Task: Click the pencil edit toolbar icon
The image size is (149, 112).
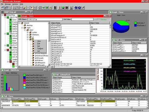Action: point(25,8)
